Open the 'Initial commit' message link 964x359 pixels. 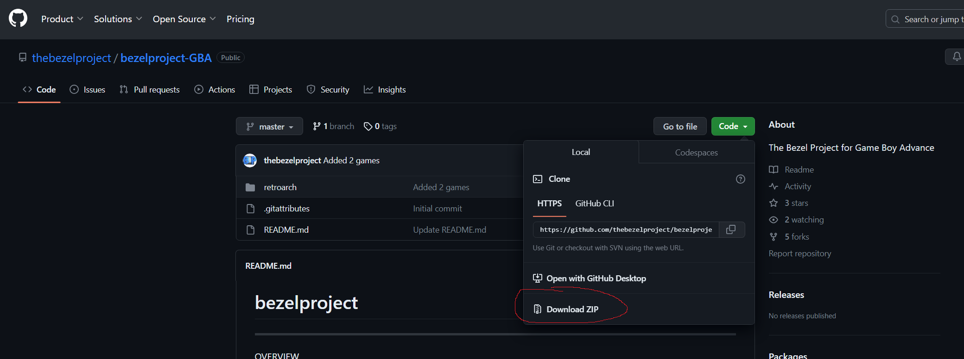click(438, 209)
